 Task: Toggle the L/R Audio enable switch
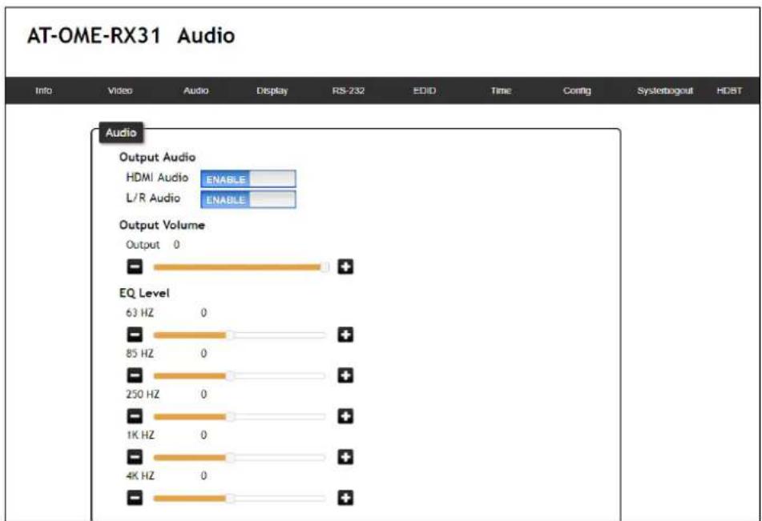(x=248, y=199)
